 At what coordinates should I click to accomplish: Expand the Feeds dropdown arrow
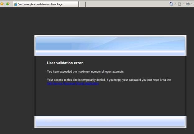tap(183, 4)
